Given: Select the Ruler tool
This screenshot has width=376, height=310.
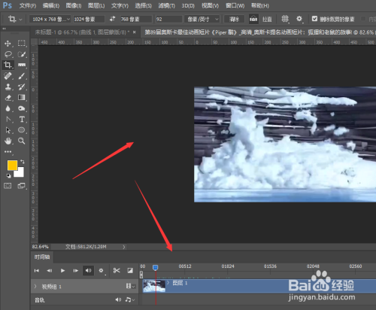Looking at the screenshot, I should coord(22,65).
